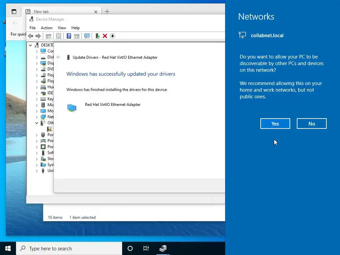Expand the Hur... (Human Interface) node

37,87
